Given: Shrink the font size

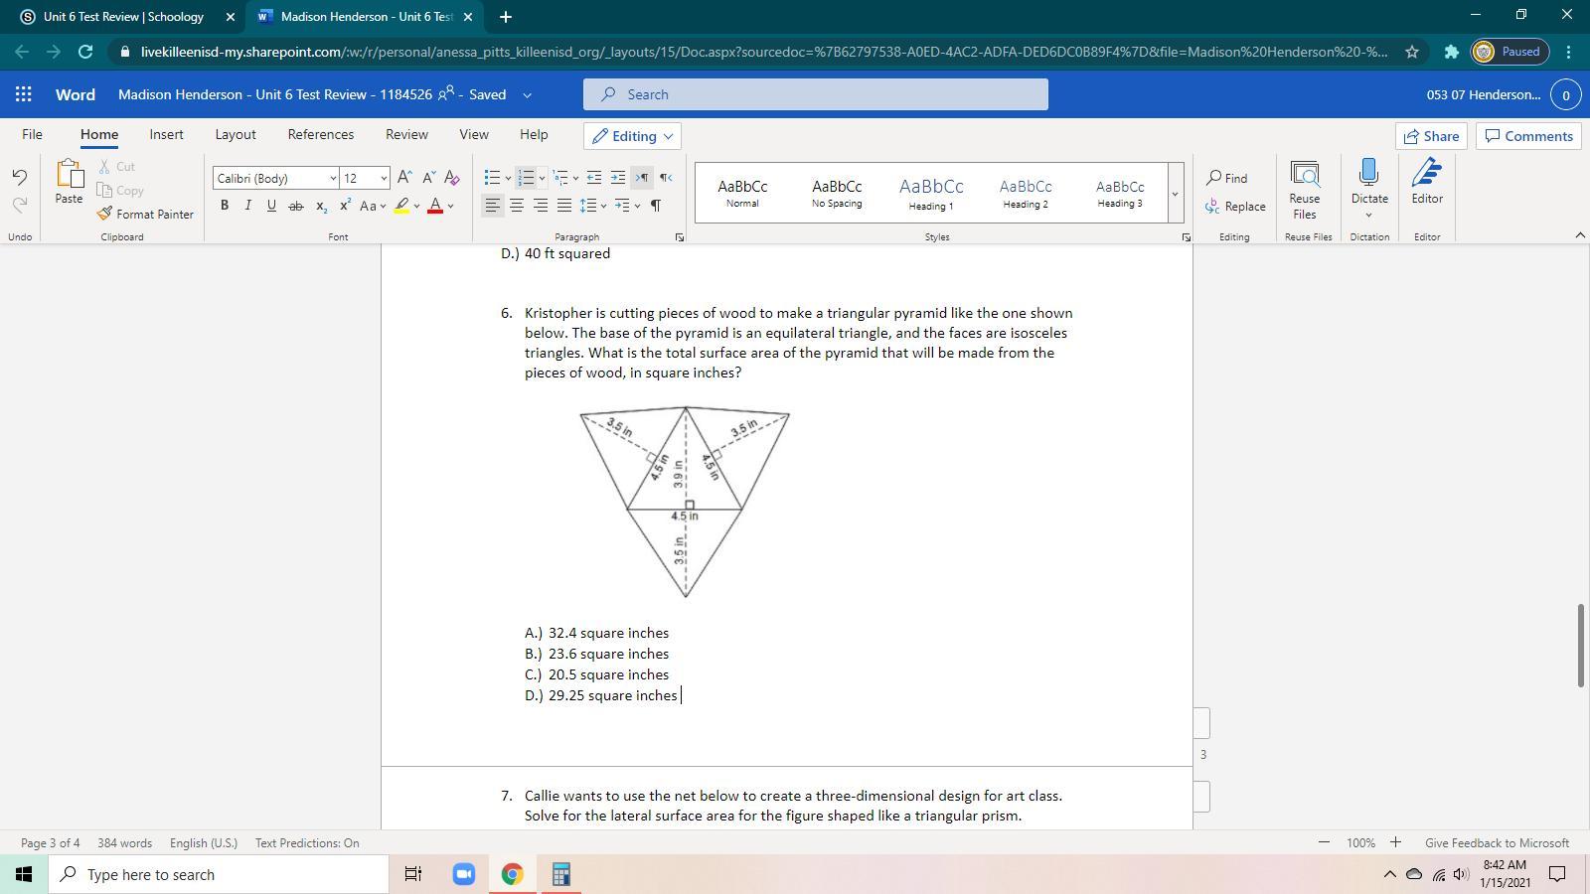Looking at the screenshot, I should pos(428,178).
